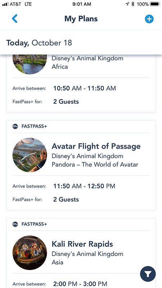Select the Avatar Flight of Passage title
This screenshot has width=162, height=288.
tap(96, 147)
